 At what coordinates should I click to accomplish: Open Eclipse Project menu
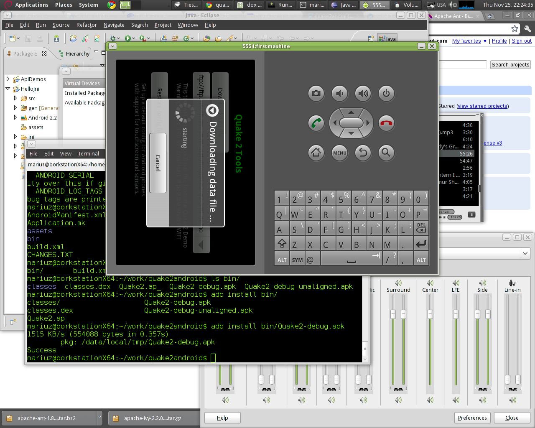pyautogui.click(x=163, y=25)
